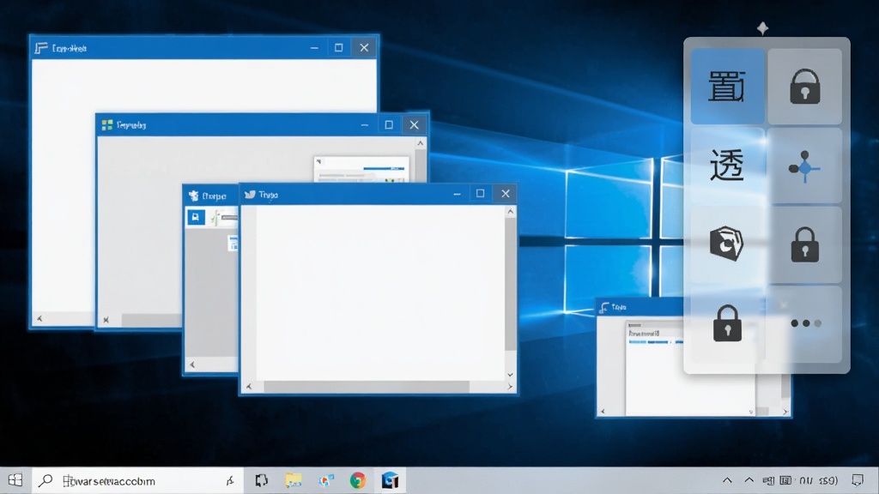Click the green check icon beside the save icon
This screenshot has height=494, width=879.
click(x=215, y=217)
